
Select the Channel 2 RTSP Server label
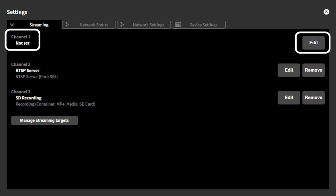27,70
